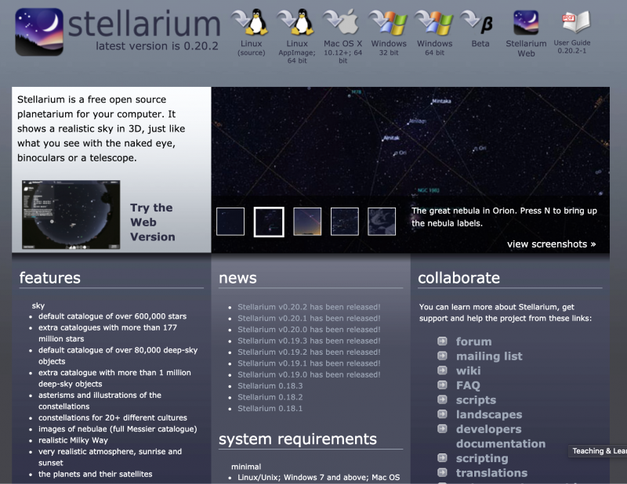Image resolution: width=627 pixels, height=484 pixels.
Task: Open the translations link
Action: [x=492, y=473]
